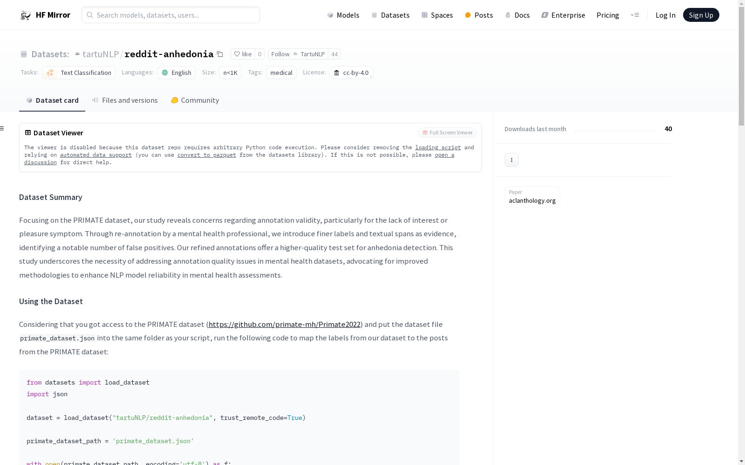The width and height of the screenshot is (745, 465).
Task: Click the Text Classification task tag
Action: [79, 73]
